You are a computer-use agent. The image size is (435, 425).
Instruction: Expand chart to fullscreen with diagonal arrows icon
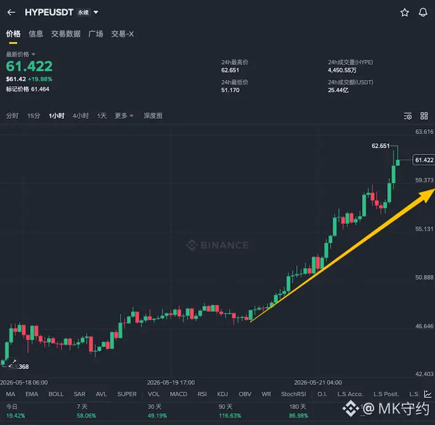tap(12, 363)
